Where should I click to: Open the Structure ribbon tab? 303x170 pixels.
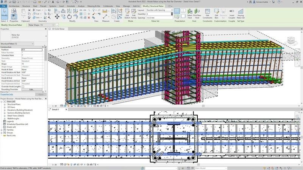click(x=26, y=6)
